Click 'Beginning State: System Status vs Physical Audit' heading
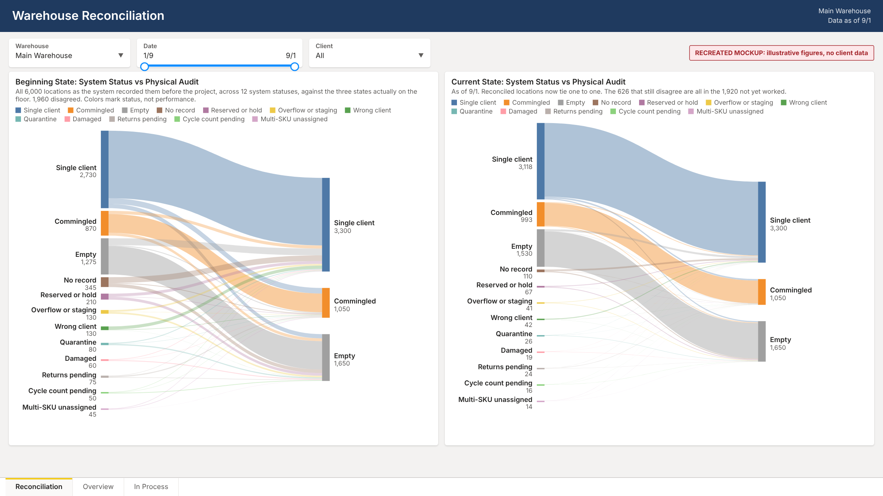The image size is (883, 496). click(x=107, y=82)
